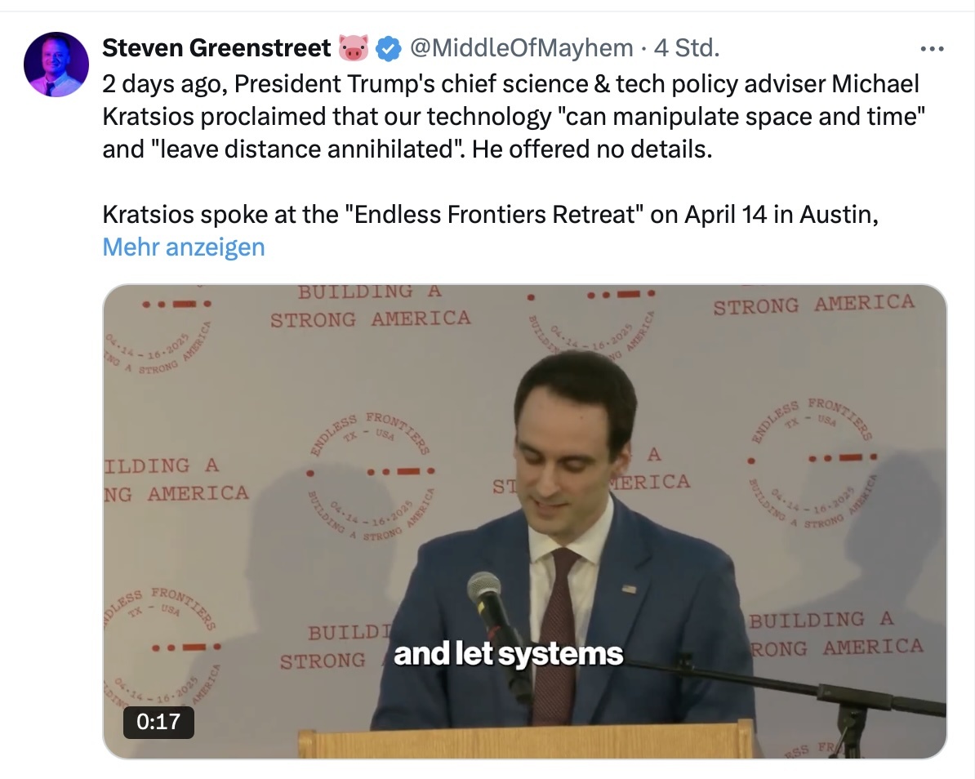Open Steven Greenstreet's profile avatar
Image resolution: width=975 pixels, height=779 pixels.
56,64
